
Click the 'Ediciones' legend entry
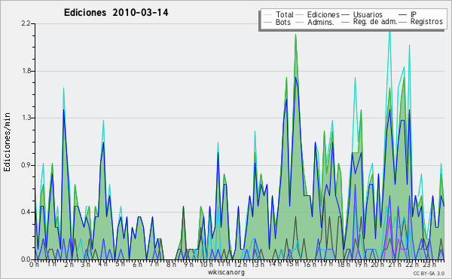click(x=323, y=14)
